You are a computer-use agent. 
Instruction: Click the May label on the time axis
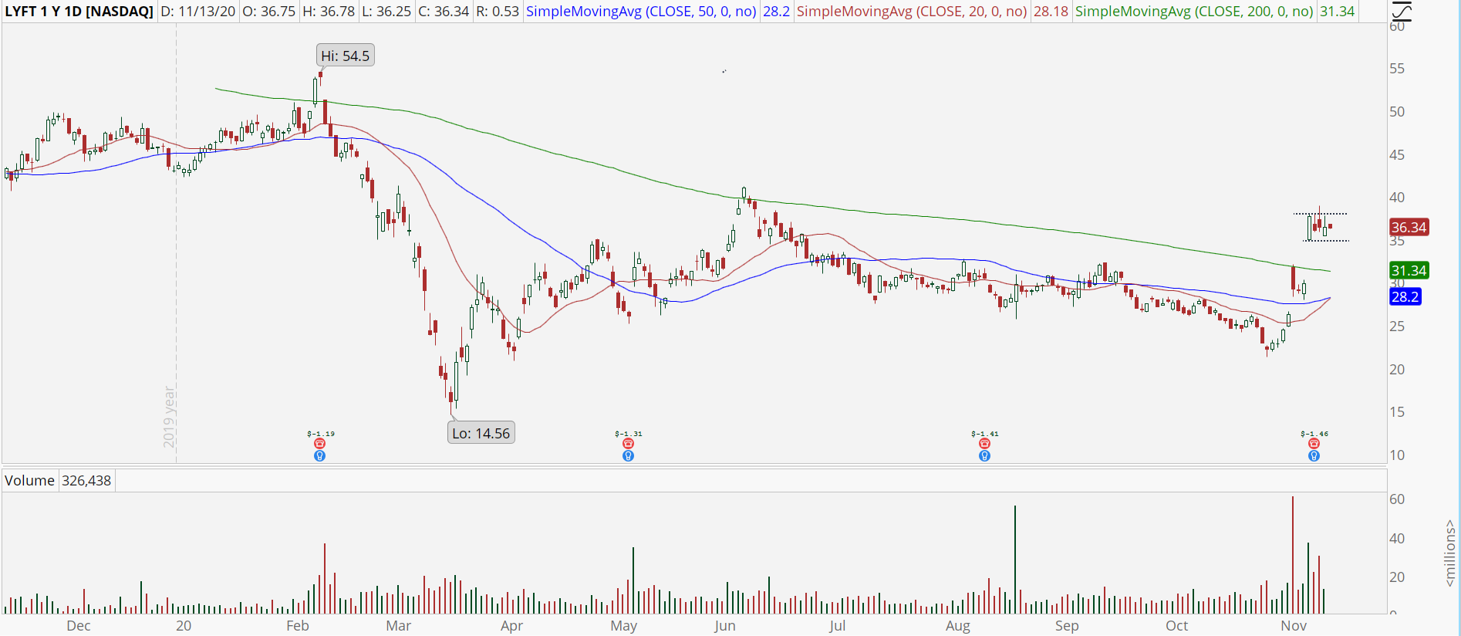click(x=623, y=625)
